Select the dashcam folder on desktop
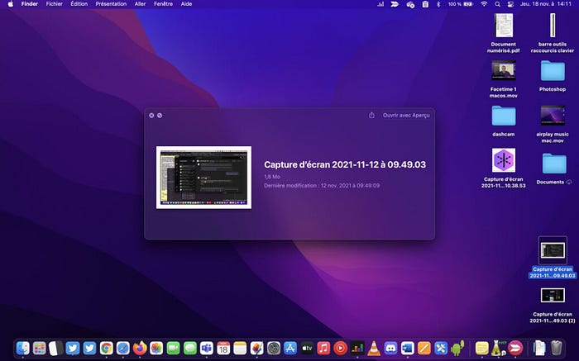This screenshot has height=361, width=579. pos(503,121)
